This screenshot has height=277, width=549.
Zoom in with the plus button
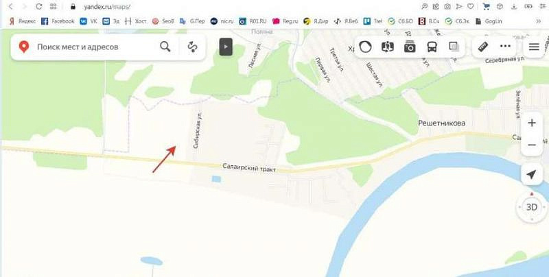(x=532, y=123)
